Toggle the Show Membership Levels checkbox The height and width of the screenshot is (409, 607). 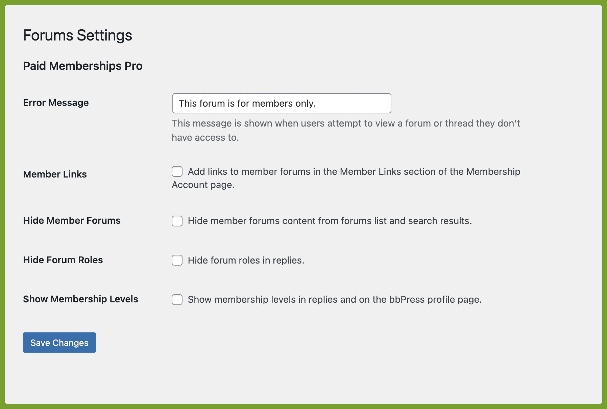click(x=177, y=300)
